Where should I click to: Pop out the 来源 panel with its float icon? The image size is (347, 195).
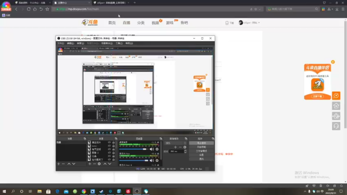116,139
